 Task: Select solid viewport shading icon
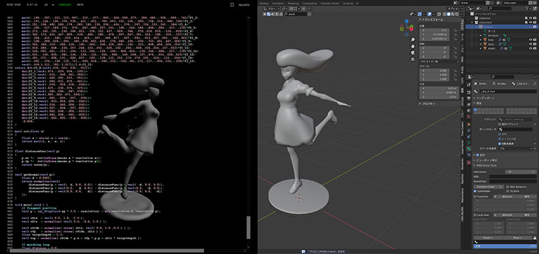tap(449, 14)
